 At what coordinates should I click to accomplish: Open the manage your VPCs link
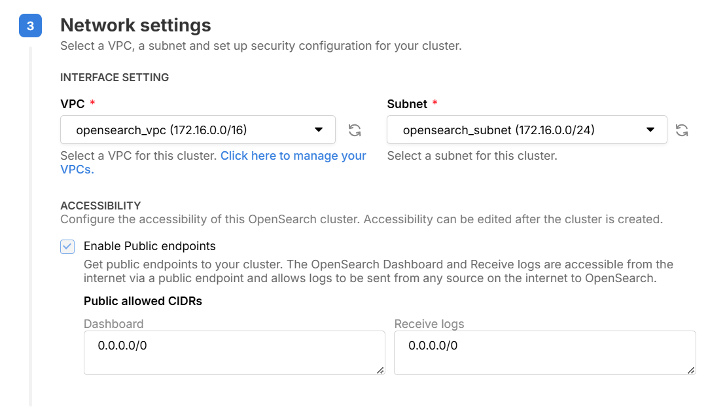[x=293, y=156]
